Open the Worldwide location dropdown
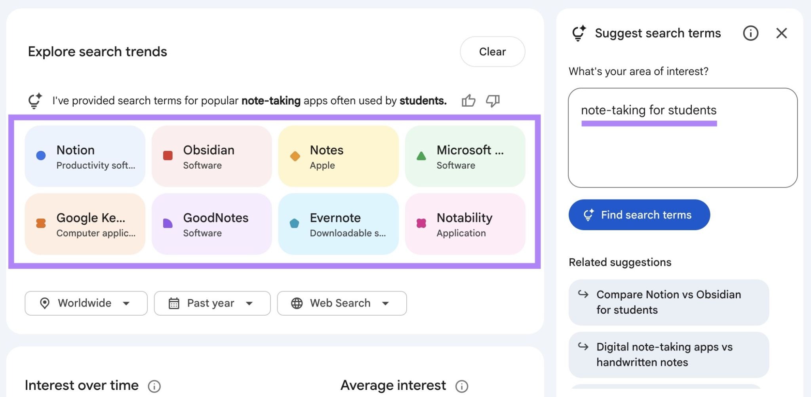This screenshot has height=397, width=811. (x=86, y=303)
